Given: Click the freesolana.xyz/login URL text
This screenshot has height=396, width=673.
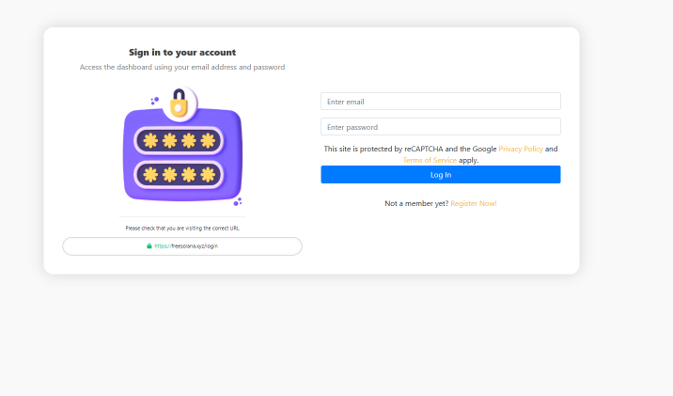Looking at the screenshot, I should click(x=194, y=246).
